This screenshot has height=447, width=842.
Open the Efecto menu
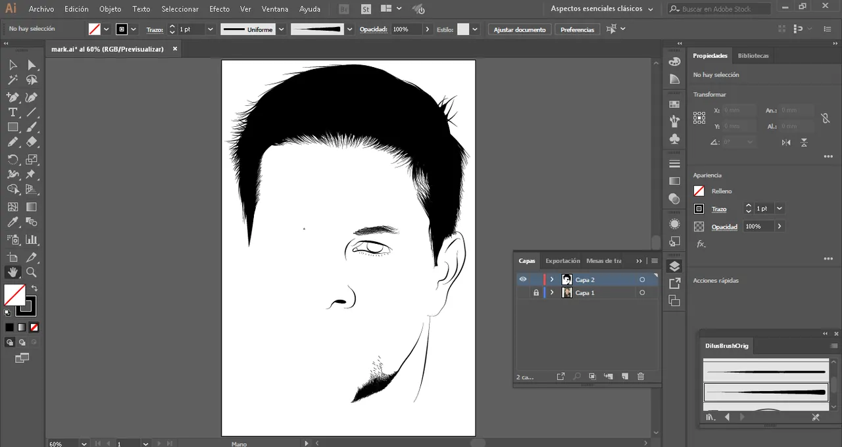(x=220, y=9)
